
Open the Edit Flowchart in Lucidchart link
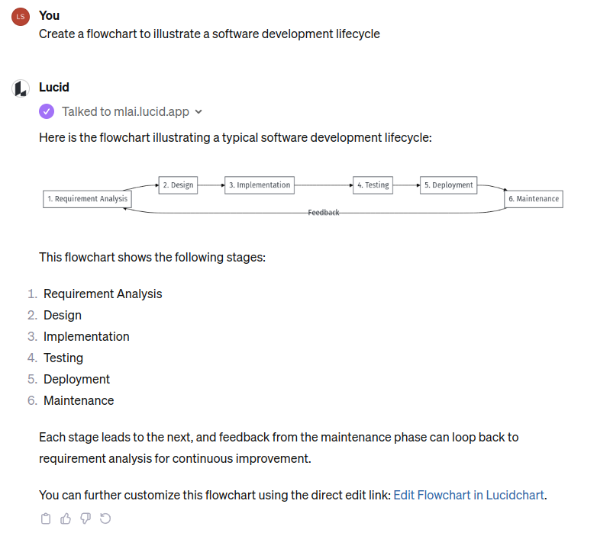[x=469, y=495]
